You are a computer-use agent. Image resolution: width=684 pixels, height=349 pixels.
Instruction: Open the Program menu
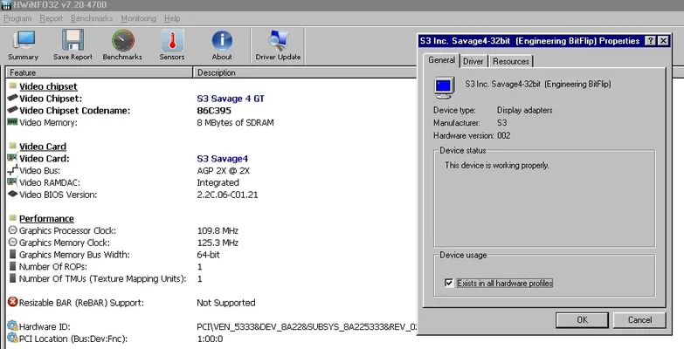pos(17,18)
